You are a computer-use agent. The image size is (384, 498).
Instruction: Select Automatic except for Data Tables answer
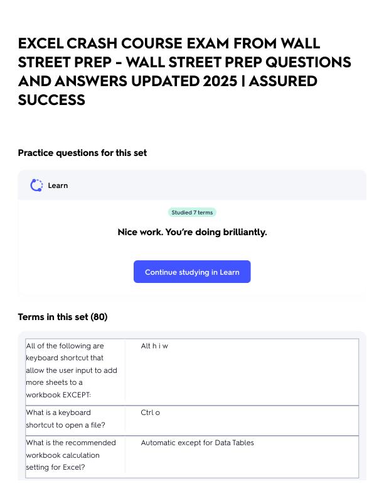(198, 443)
